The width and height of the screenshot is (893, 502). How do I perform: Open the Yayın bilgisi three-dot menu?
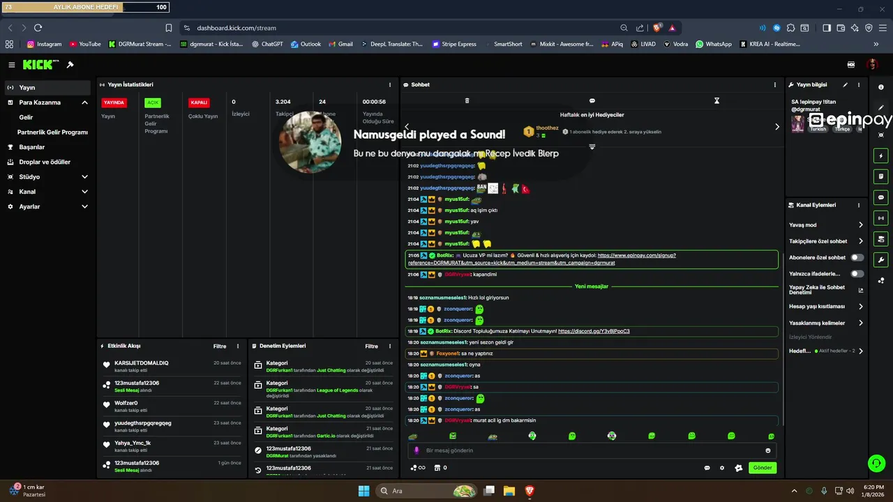click(x=859, y=84)
